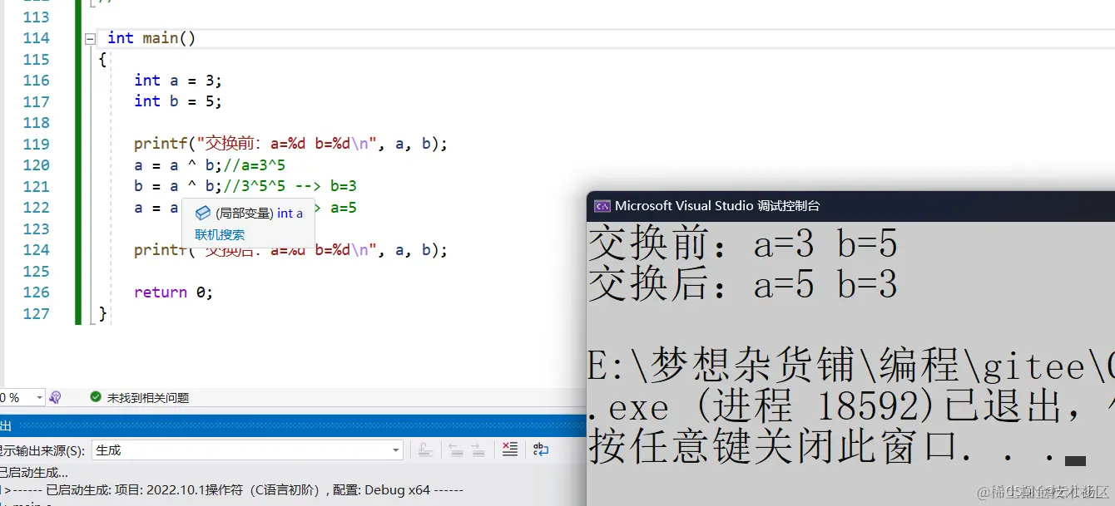The image size is (1115, 506).
Task: Click the comment //3^5^5 --> b=3
Action: click(290, 186)
